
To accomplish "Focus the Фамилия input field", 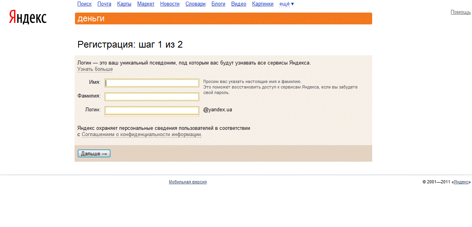I will click(152, 97).
